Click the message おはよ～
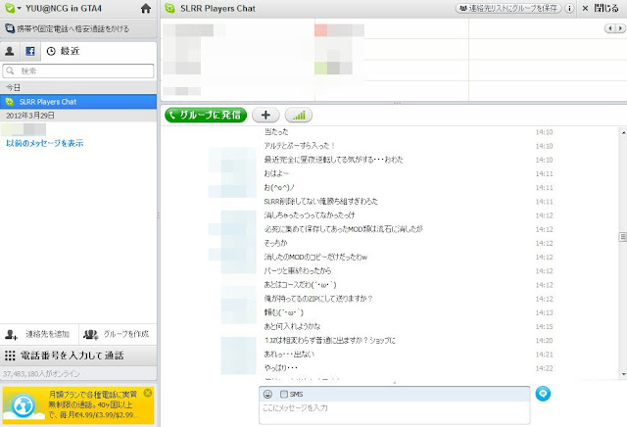627x427 pixels. 276,173
